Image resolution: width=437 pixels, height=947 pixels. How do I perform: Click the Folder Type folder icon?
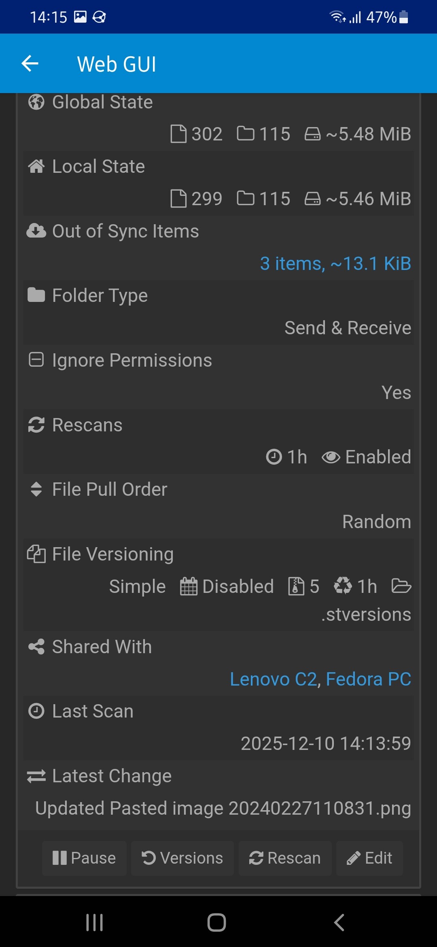coord(36,295)
